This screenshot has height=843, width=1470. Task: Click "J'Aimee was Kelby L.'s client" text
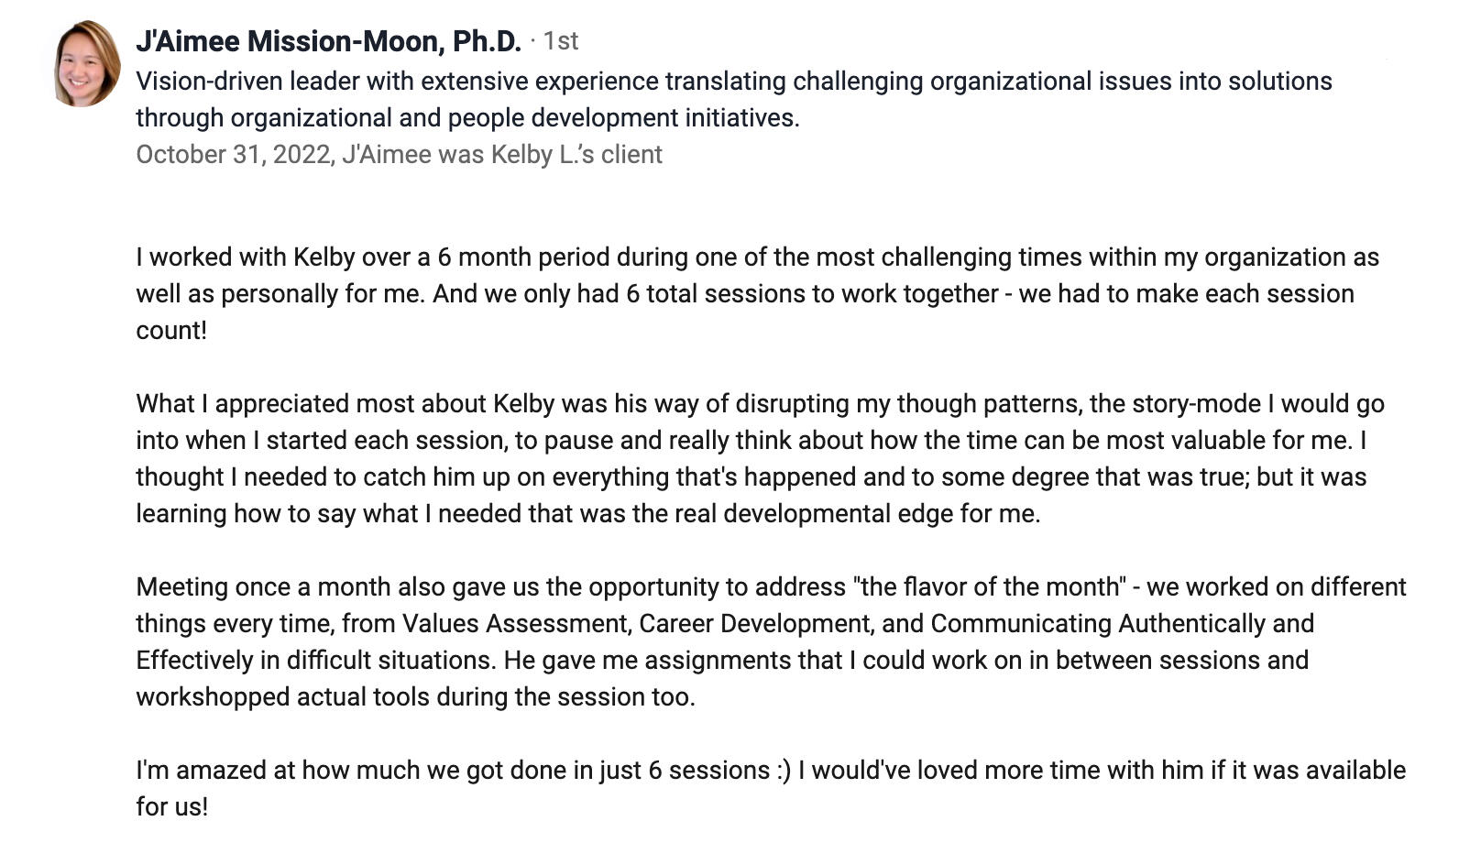coord(502,155)
